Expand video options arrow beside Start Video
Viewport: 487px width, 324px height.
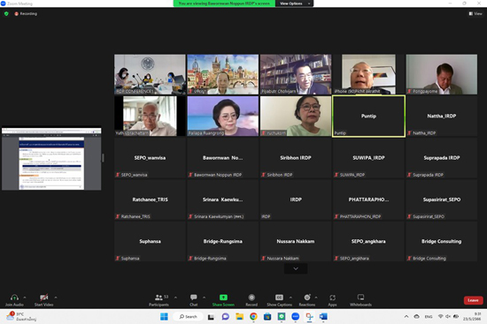click(56, 298)
